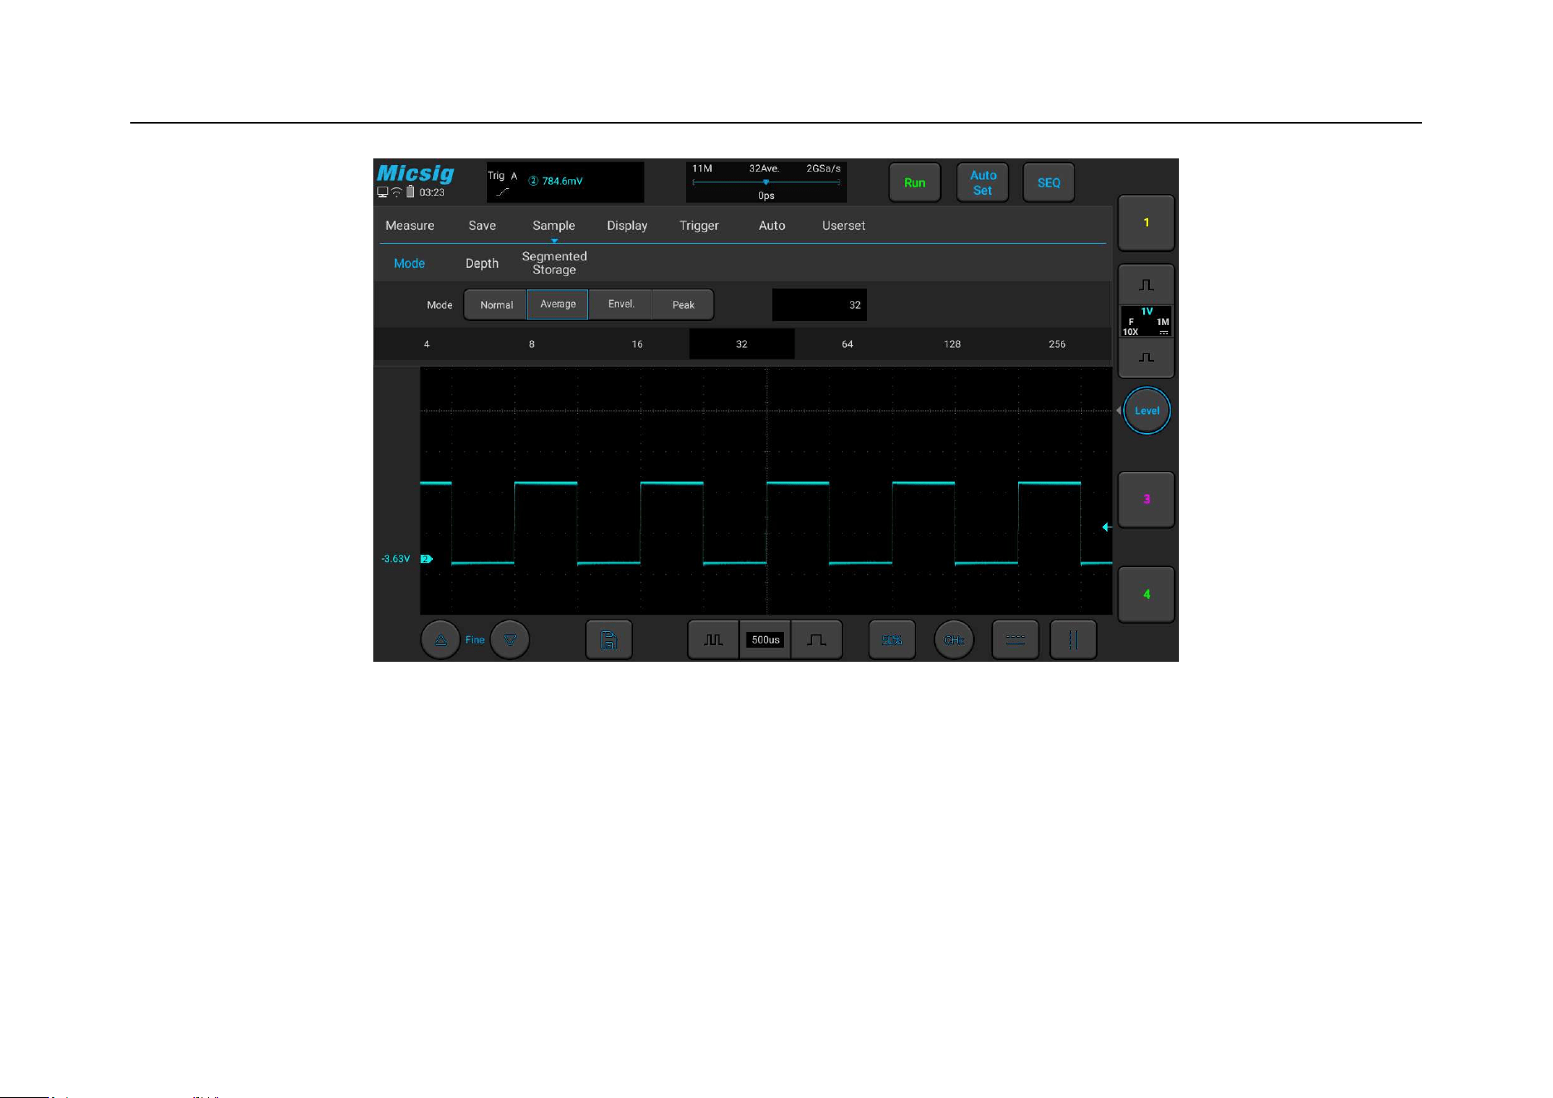Toggle the Fine adjustment label
Screen dimensions: 1553x1098
475,639
